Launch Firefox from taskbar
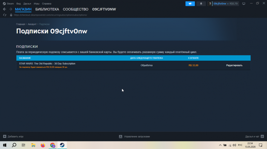The image size is (267, 149). click(43, 145)
